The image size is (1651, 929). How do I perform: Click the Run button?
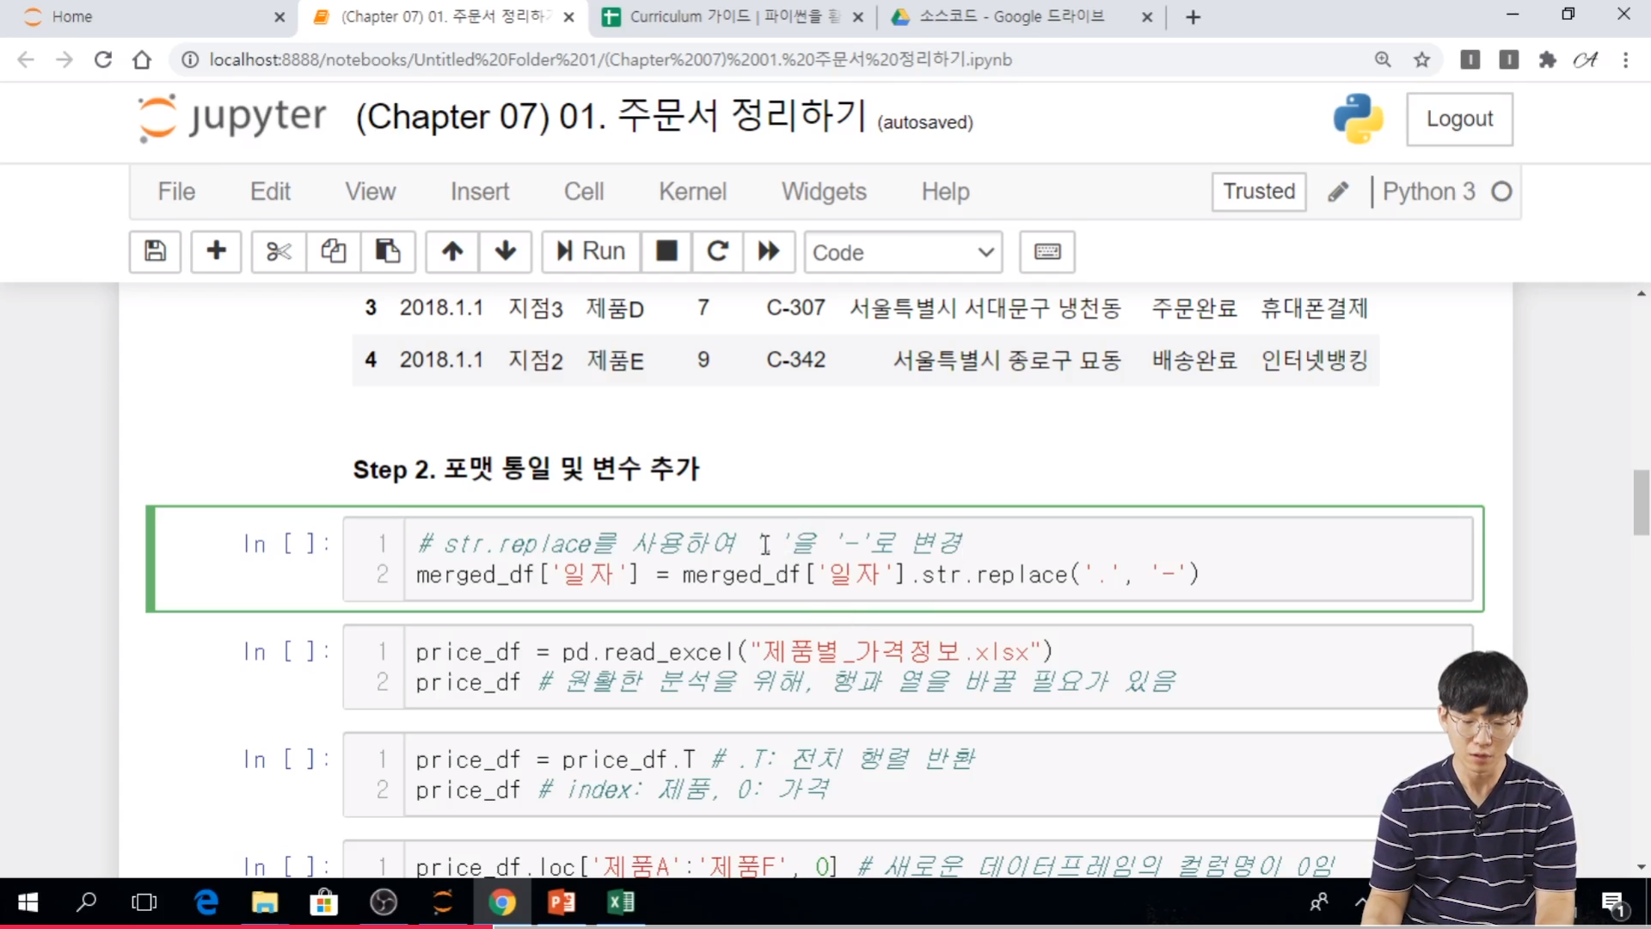click(x=591, y=251)
